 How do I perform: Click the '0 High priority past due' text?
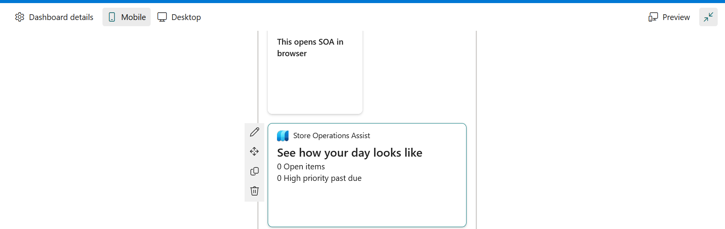click(x=319, y=178)
